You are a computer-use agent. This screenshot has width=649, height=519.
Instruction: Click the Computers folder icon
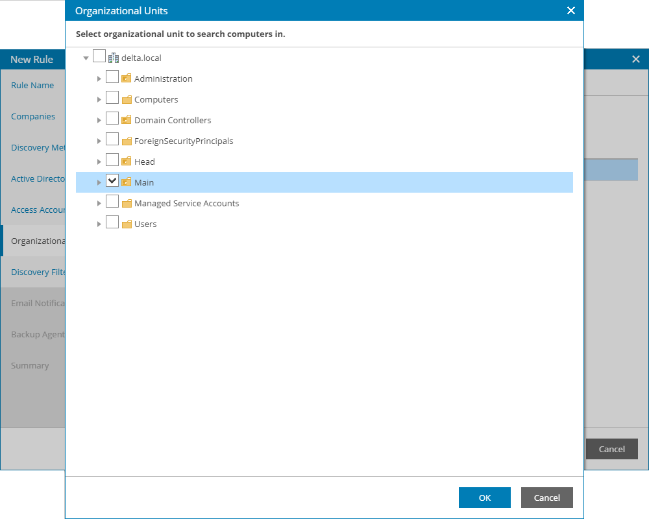(127, 99)
